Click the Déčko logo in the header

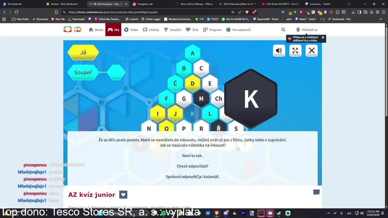72,29
